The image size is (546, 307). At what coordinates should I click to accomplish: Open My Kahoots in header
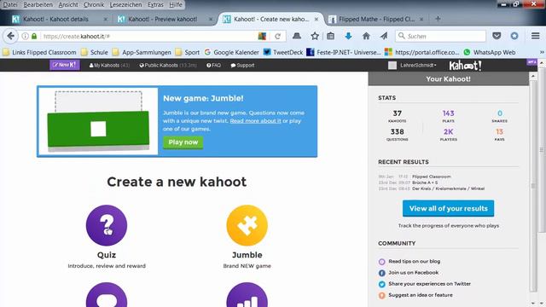pyautogui.click(x=109, y=65)
